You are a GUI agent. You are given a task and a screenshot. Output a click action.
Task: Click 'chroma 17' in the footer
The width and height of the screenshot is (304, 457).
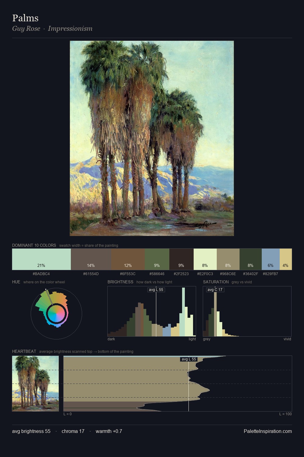click(73, 431)
